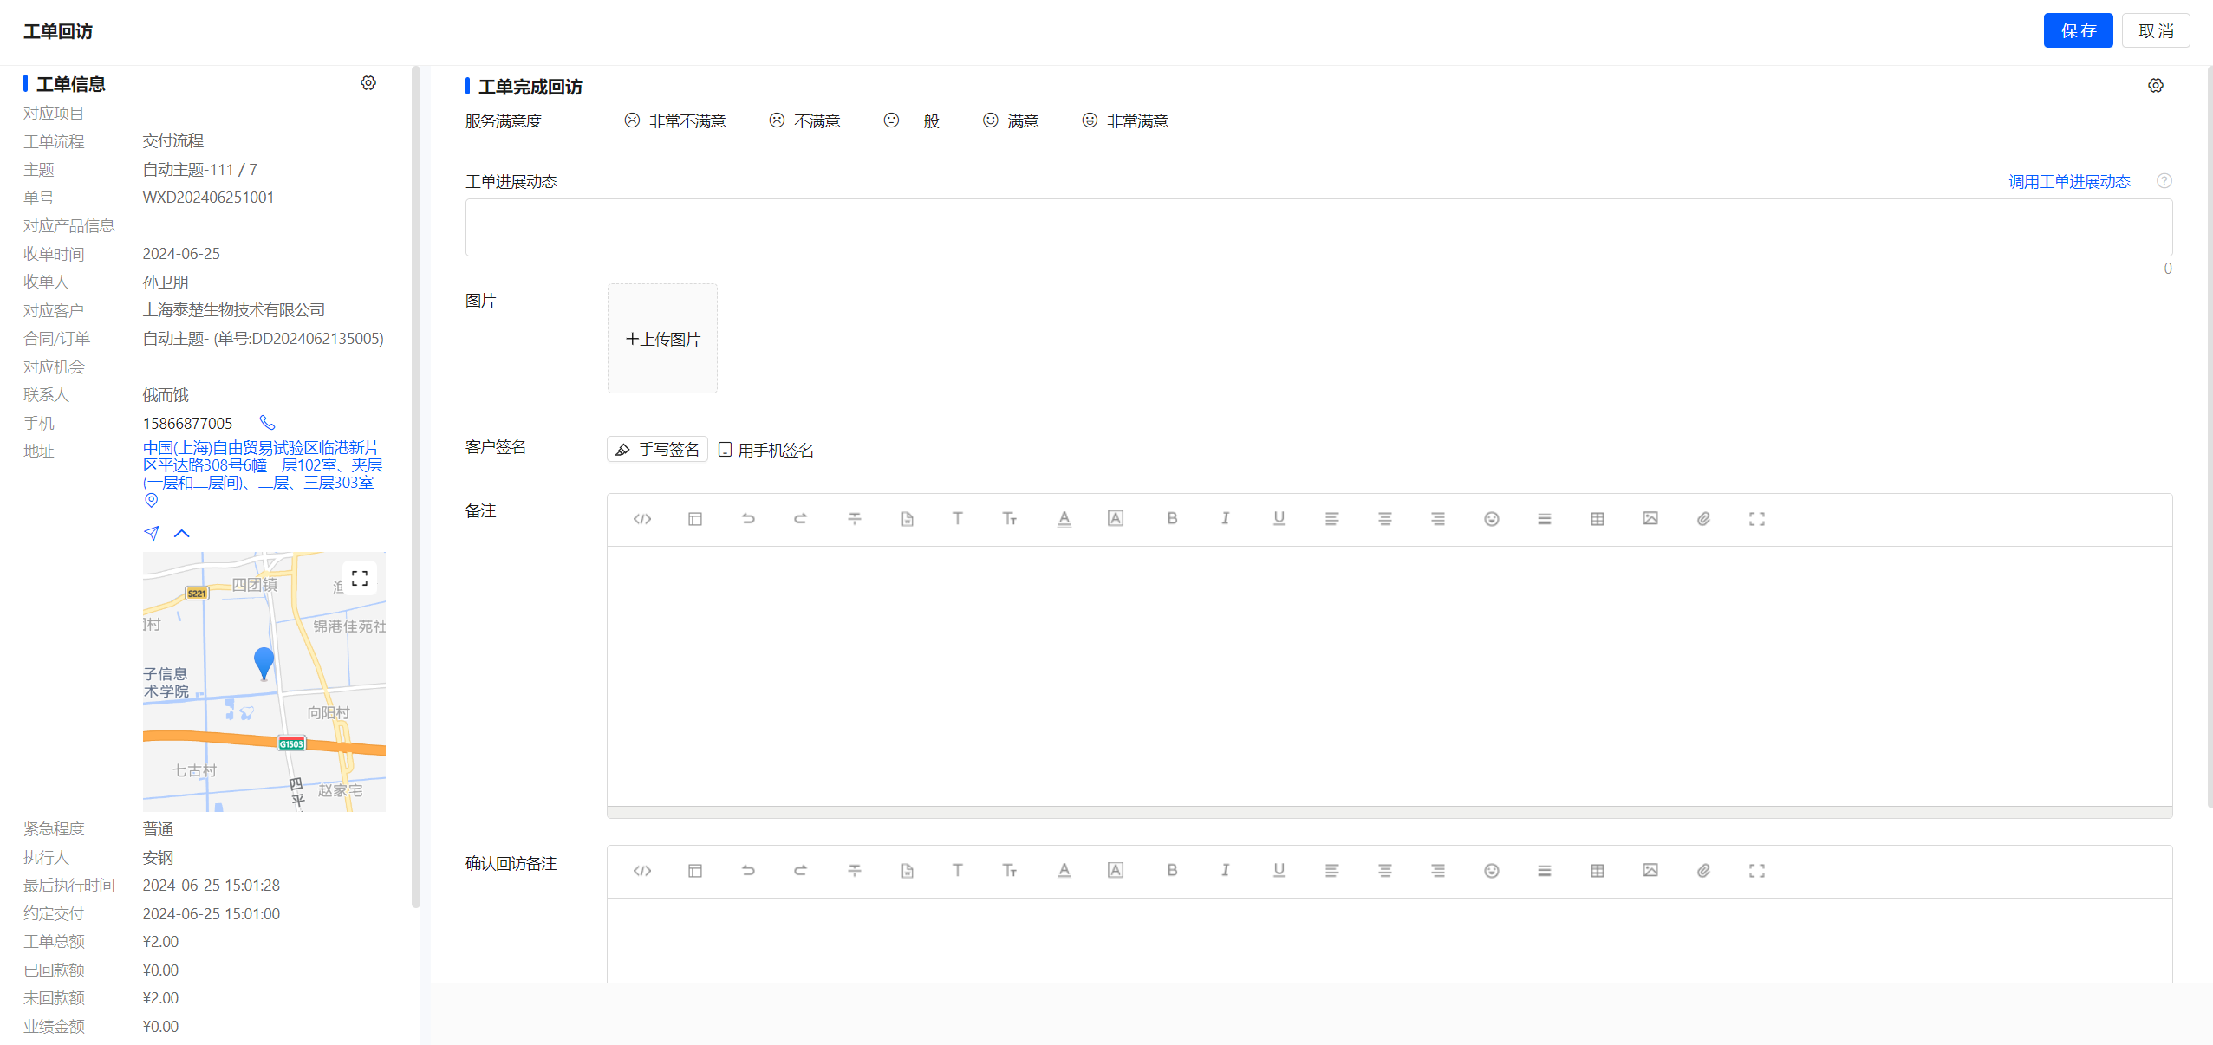Click 调用工单进展动态 link

(2069, 182)
